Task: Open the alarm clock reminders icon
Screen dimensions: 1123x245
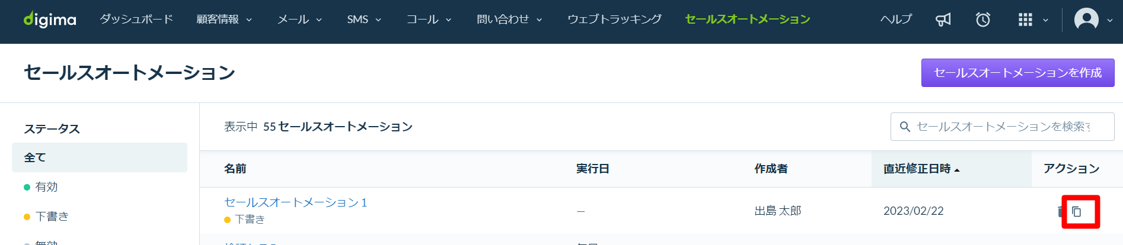Action: click(x=983, y=20)
